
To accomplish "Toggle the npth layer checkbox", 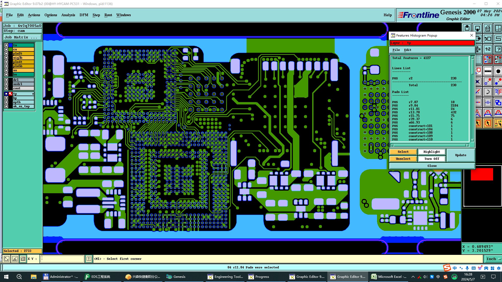I will point(6,102).
